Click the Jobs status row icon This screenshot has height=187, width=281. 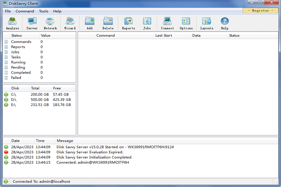(x=6, y=52)
